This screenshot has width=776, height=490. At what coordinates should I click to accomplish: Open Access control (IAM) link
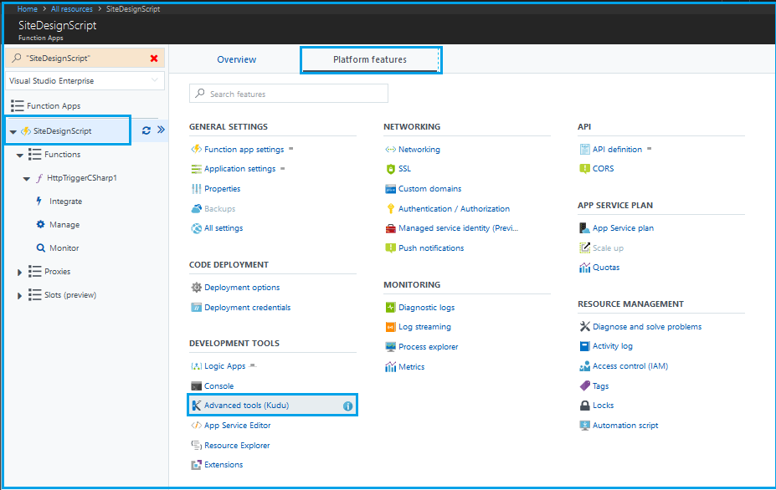[630, 366]
